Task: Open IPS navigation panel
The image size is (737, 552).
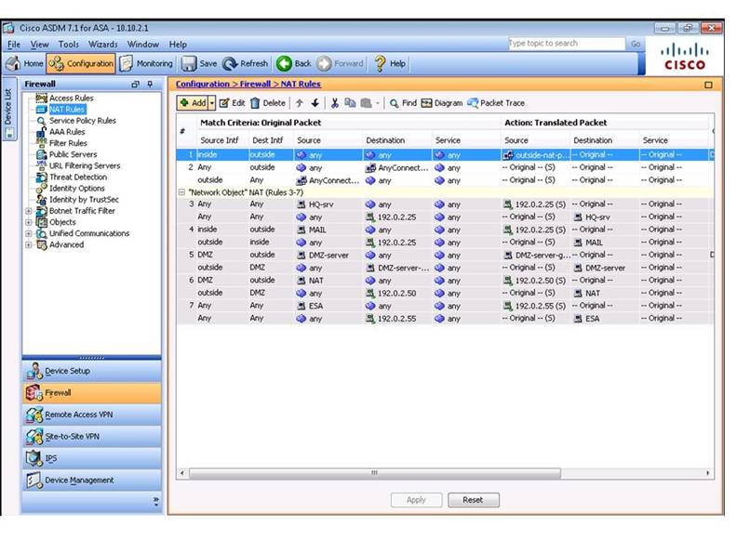Action: (91, 458)
